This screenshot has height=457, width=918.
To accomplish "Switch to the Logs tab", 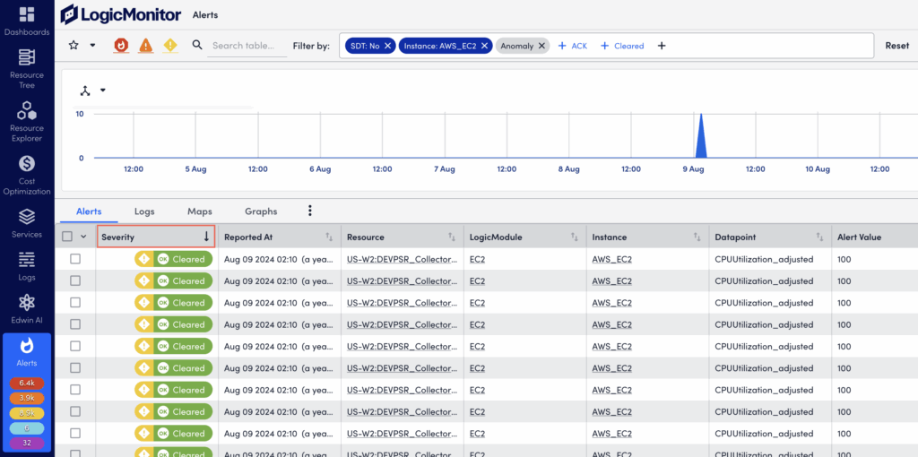I will coord(144,211).
